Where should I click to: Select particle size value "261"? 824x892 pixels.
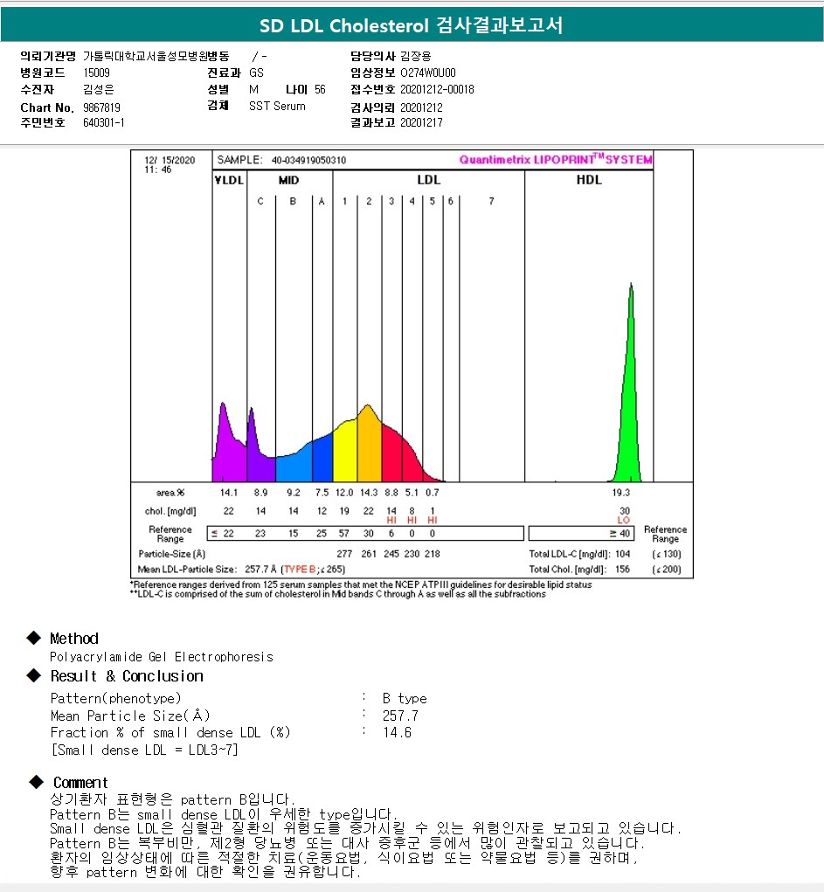(x=369, y=554)
